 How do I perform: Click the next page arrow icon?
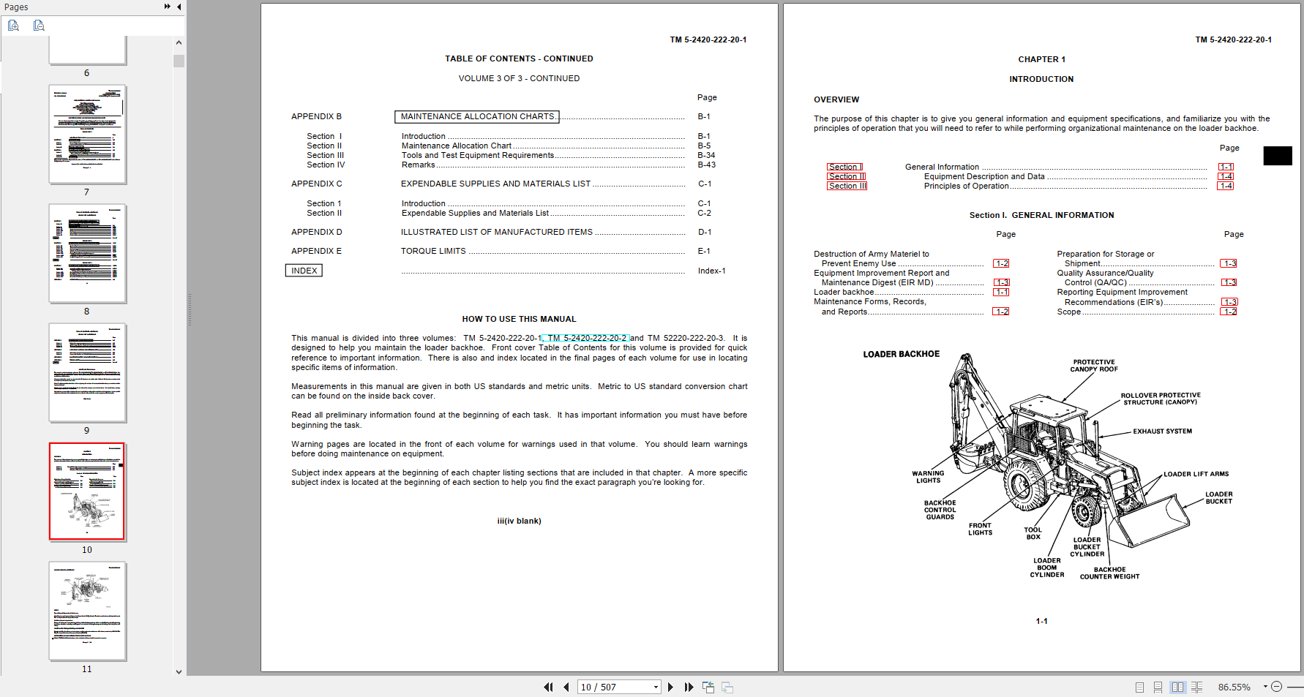[x=670, y=687]
